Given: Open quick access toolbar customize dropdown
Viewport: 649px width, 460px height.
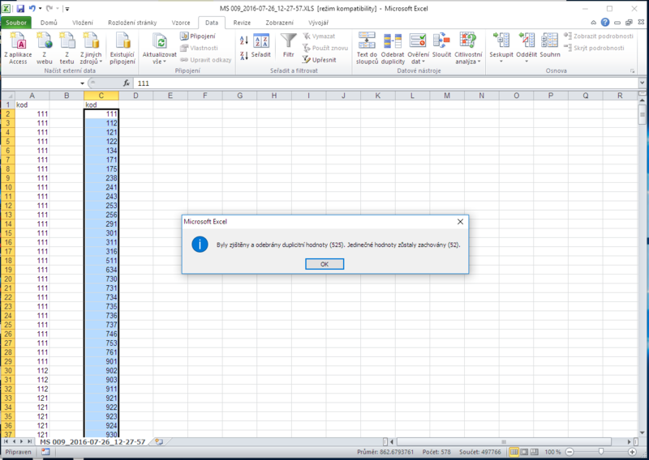Looking at the screenshot, I should click(x=67, y=9).
